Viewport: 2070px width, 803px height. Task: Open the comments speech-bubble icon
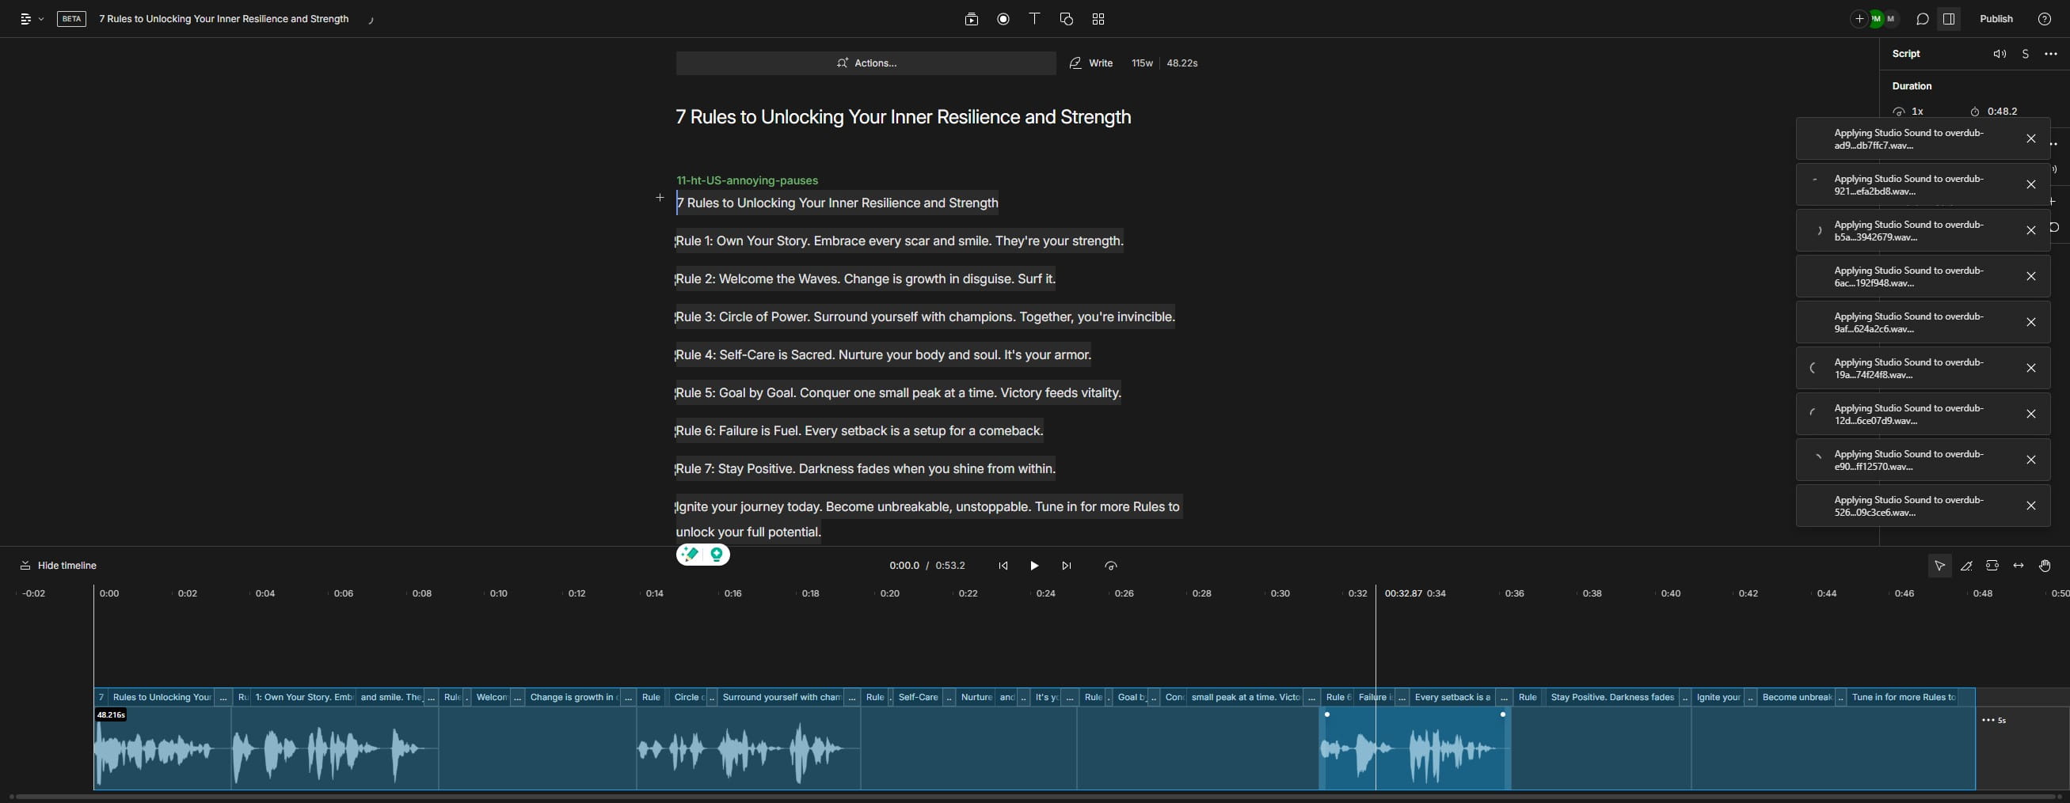(1922, 19)
